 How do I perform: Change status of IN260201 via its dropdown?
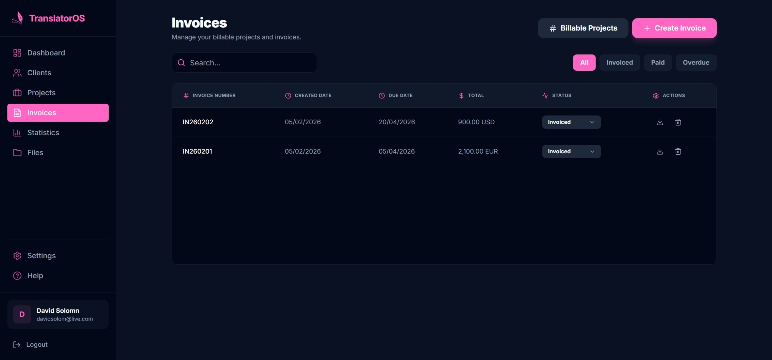pos(571,151)
